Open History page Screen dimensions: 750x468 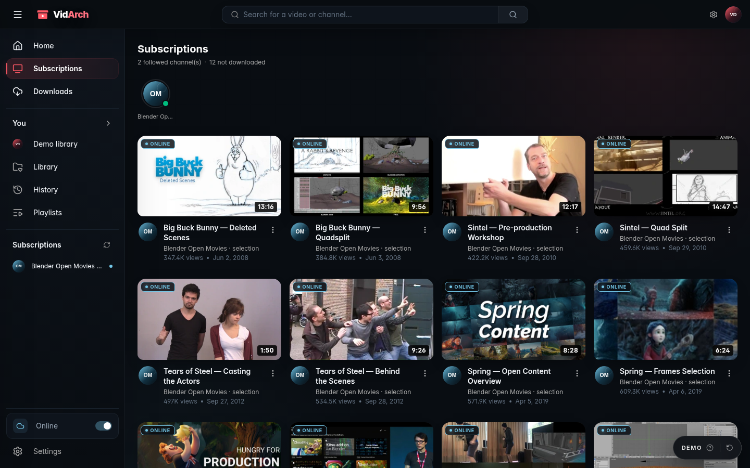(x=63, y=190)
